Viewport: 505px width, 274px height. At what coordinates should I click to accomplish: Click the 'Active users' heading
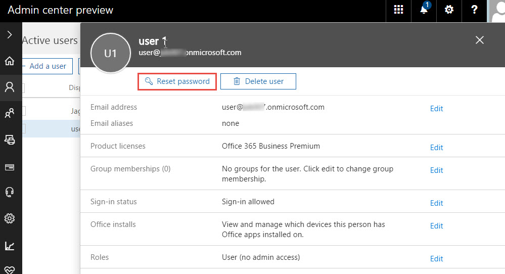point(50,40)
